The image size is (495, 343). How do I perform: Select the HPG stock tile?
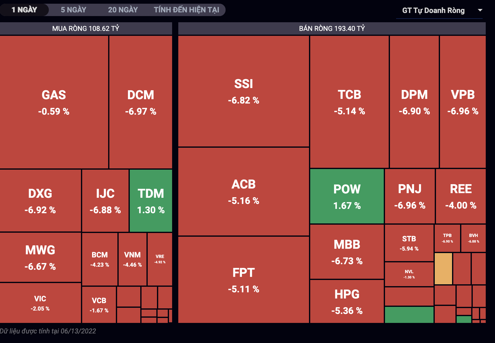click(x=347, y=301)
